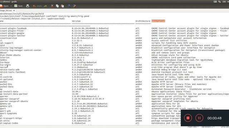229x128 pixels.
Task: Click the android-tools-adb package name
Action: [x=10, y=70]
